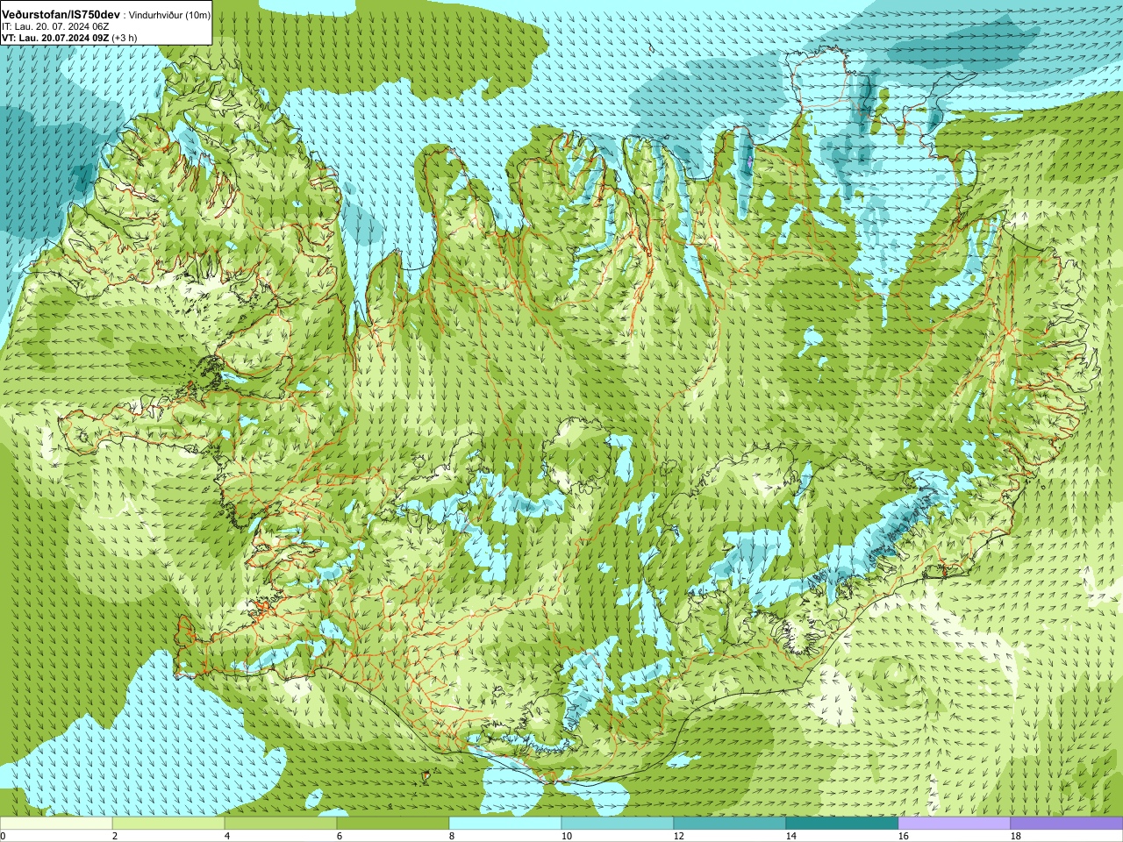Choose the teal 12–14 legend swatch

730,824
